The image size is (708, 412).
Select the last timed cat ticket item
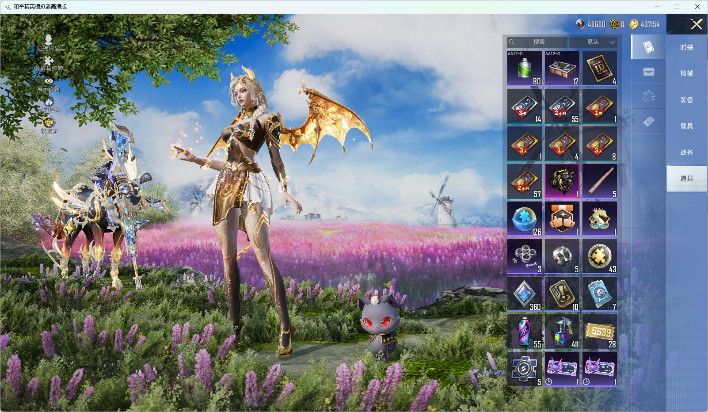[600, 369]
